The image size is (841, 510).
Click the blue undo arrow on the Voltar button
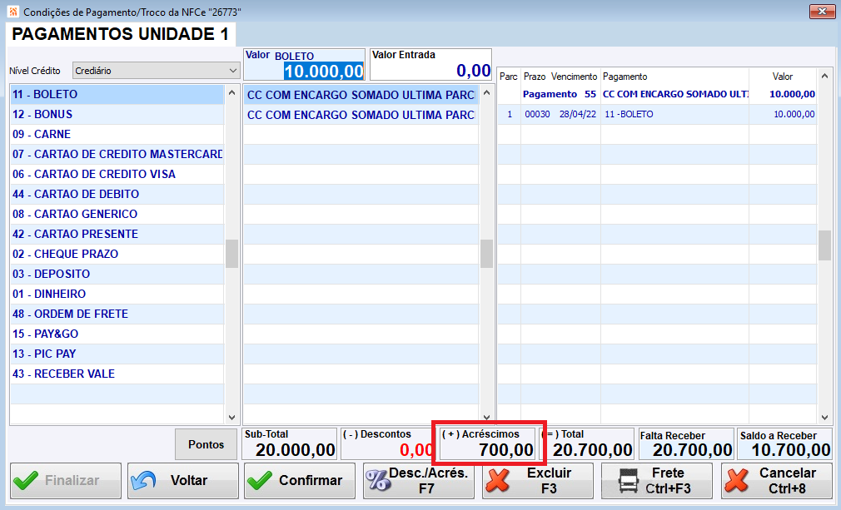[x=143, y=481]
